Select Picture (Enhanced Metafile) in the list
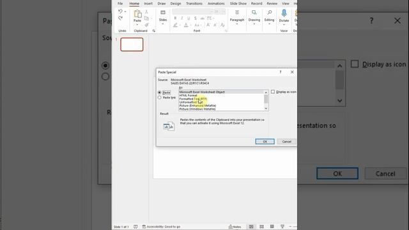This screenshot has height=230, width=409. click(x=197, y=105)
